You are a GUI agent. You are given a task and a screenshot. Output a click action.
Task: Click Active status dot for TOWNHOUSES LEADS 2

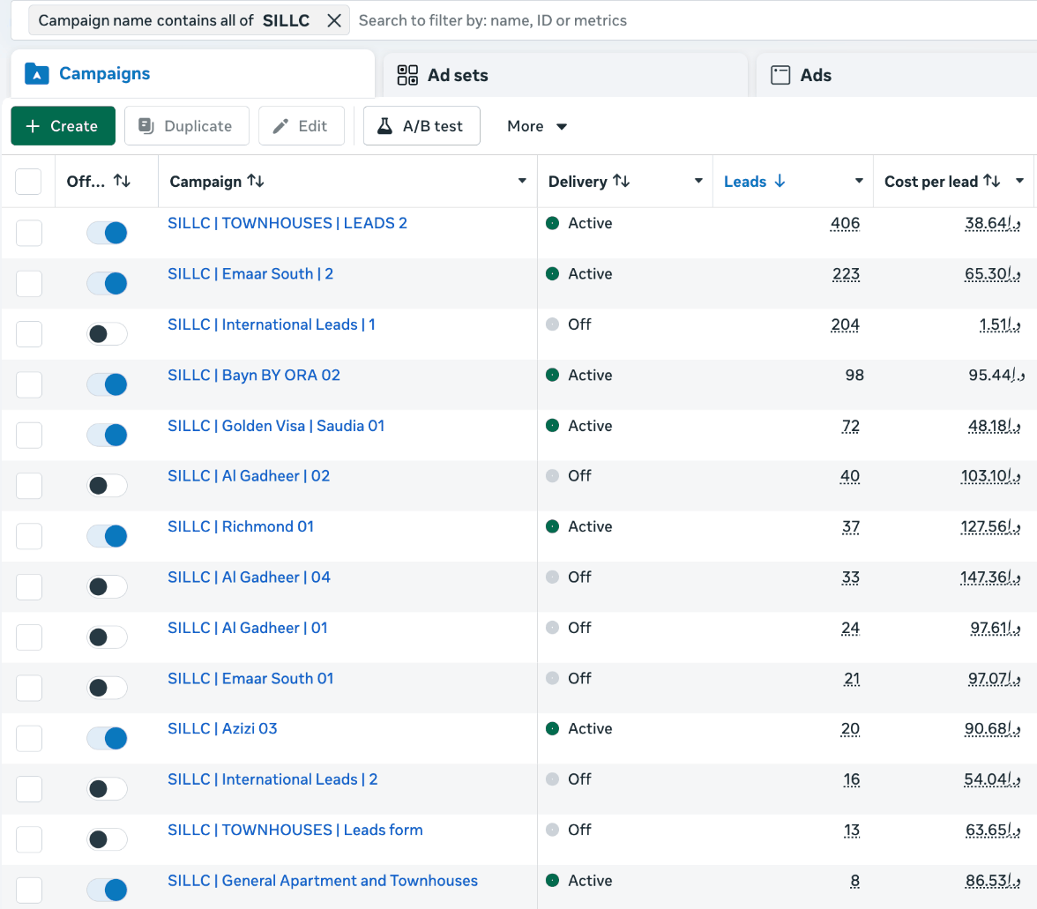pos(552,223)
